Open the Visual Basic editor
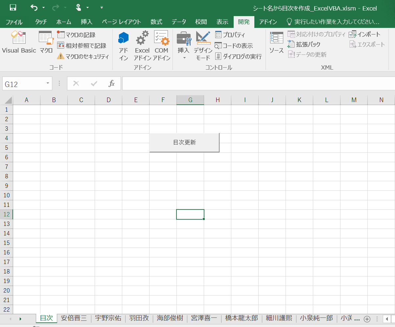The image size is (395, 327). tap(19, 43)
